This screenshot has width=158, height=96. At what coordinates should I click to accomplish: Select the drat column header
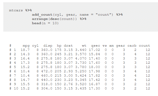click(x=68, y=46)
